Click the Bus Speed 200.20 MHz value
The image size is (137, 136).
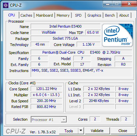pos(46,101)
